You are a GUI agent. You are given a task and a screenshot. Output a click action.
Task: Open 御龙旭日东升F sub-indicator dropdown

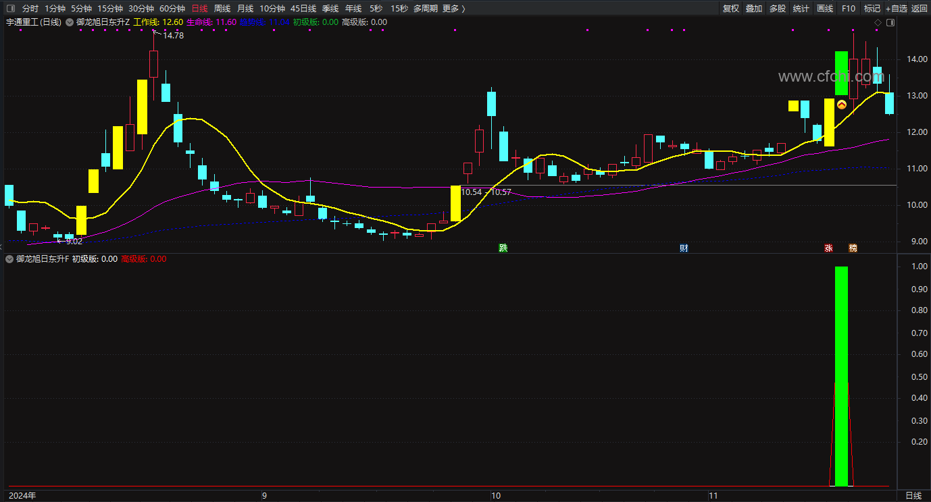[x=9, y=259]
